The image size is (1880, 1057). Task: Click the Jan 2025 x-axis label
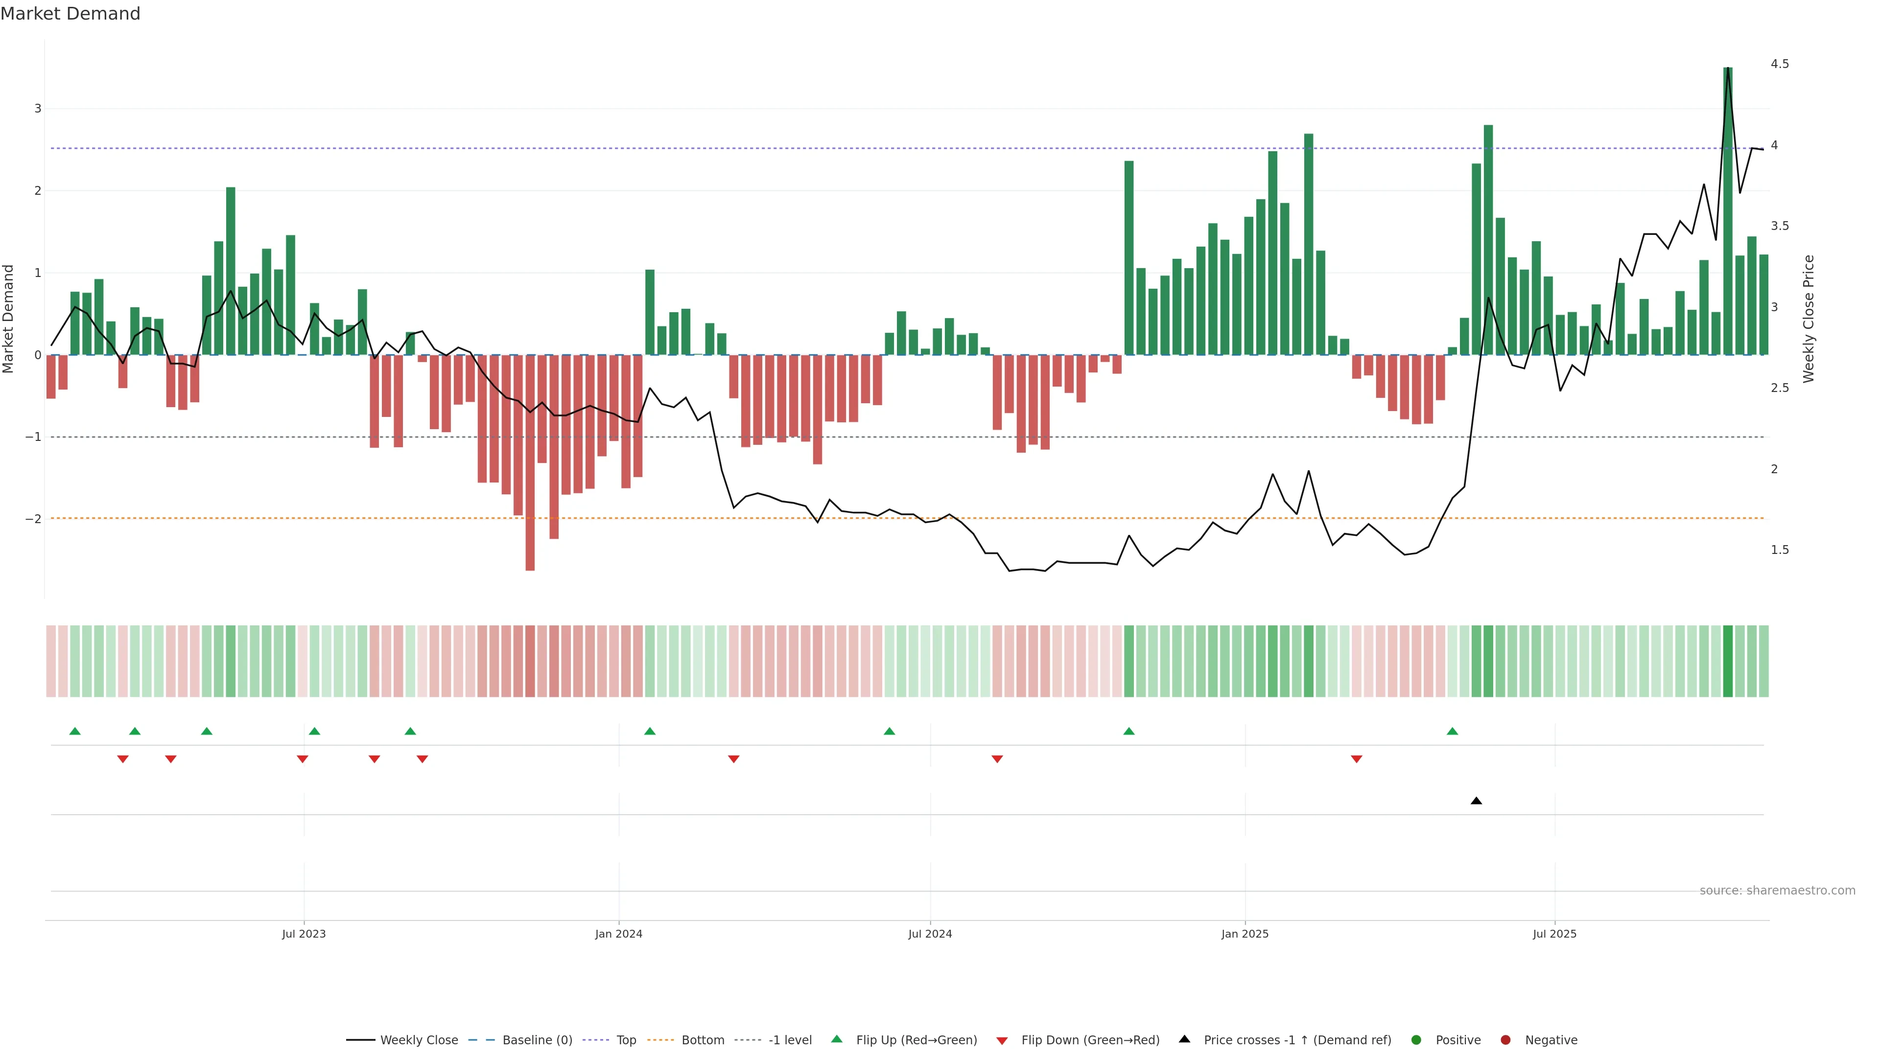(x=1245, y=934)
